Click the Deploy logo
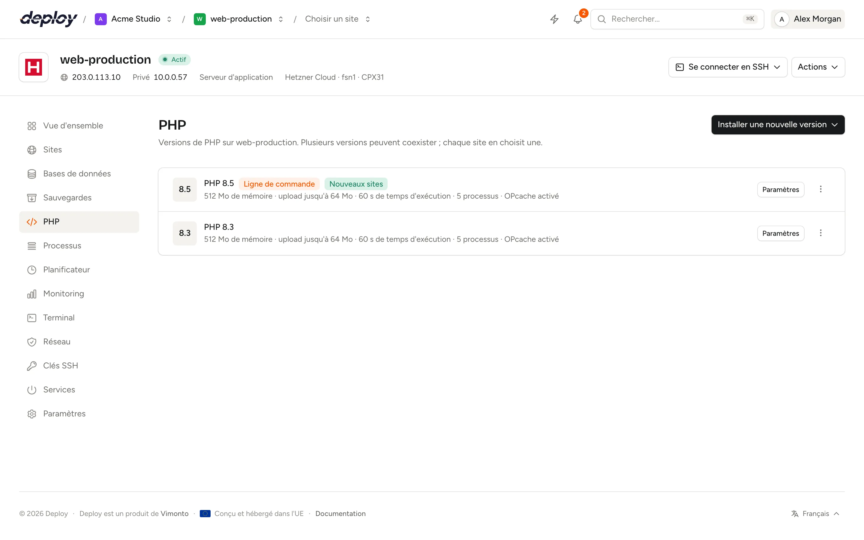864x540 pixels. [49, 19]
